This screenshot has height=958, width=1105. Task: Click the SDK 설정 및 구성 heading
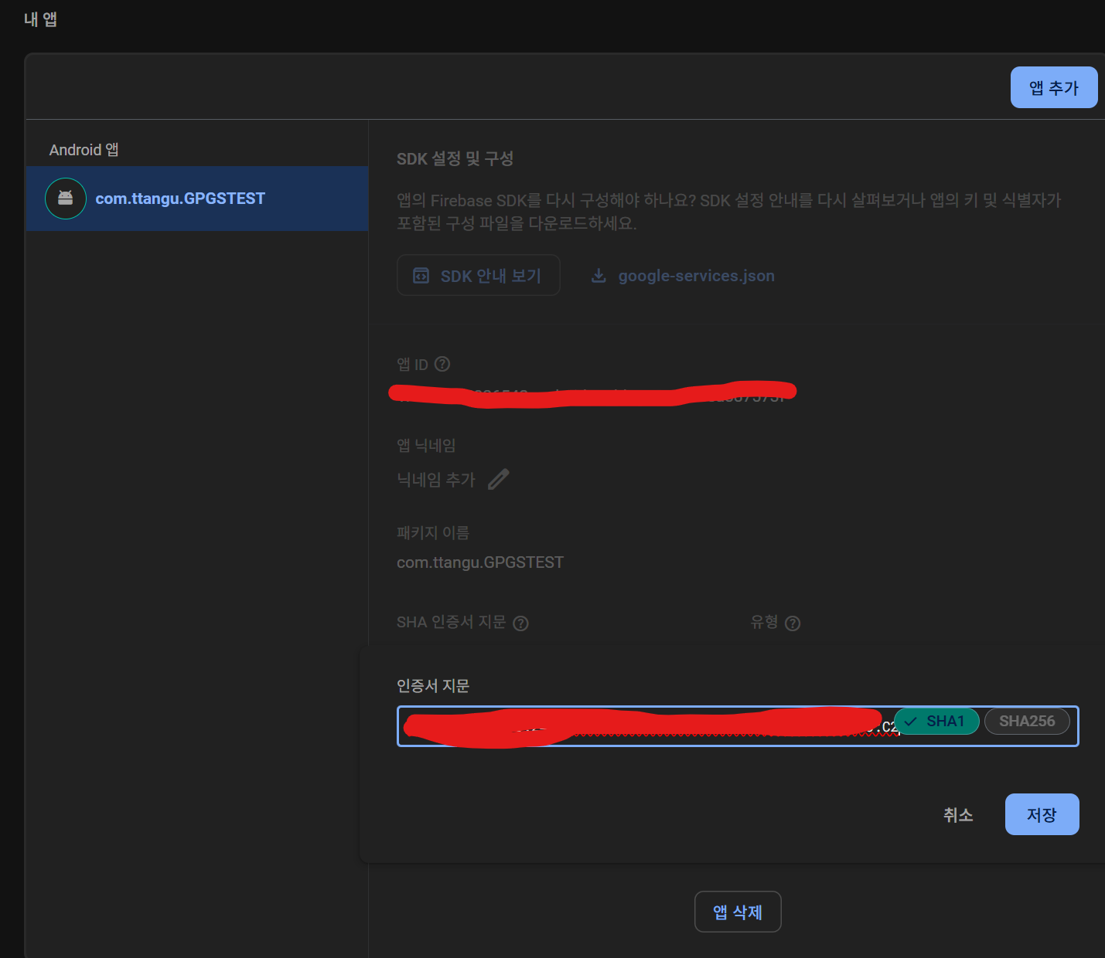coord(455,158)
